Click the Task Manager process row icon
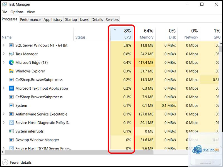This screenshot has height=167, width=223. tap(11, 54)
